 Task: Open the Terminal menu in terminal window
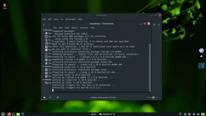[x=84, y=28]
